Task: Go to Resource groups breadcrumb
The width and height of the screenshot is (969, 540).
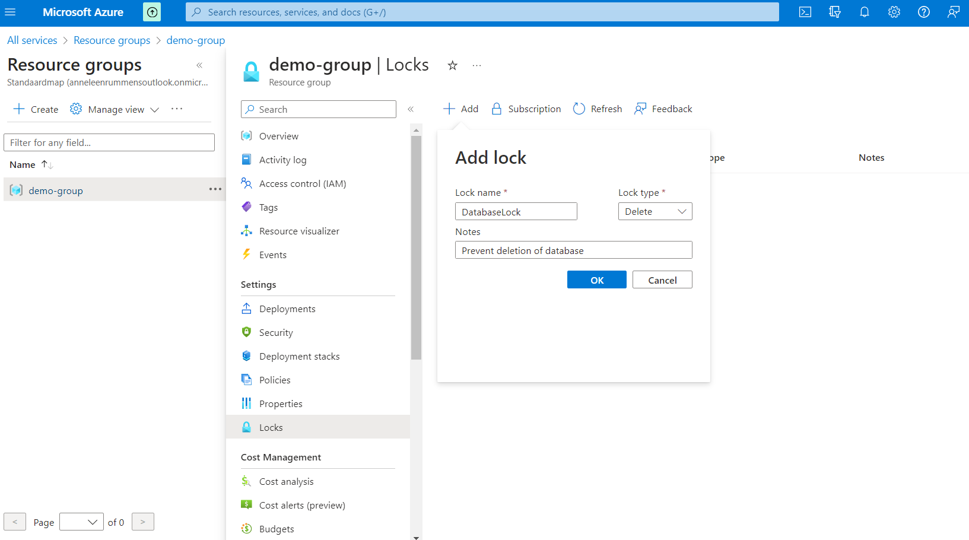Action: [112, 40]
